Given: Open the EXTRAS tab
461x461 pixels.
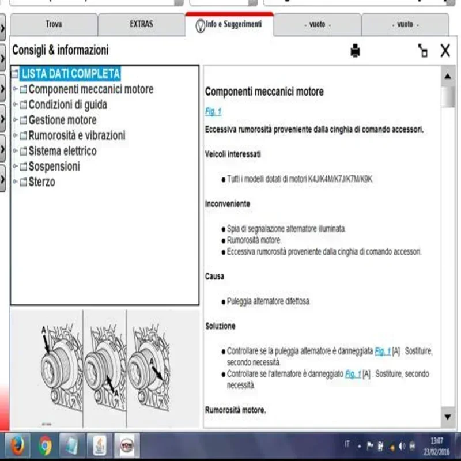Looking at the screenshot, I should point(141,25).
